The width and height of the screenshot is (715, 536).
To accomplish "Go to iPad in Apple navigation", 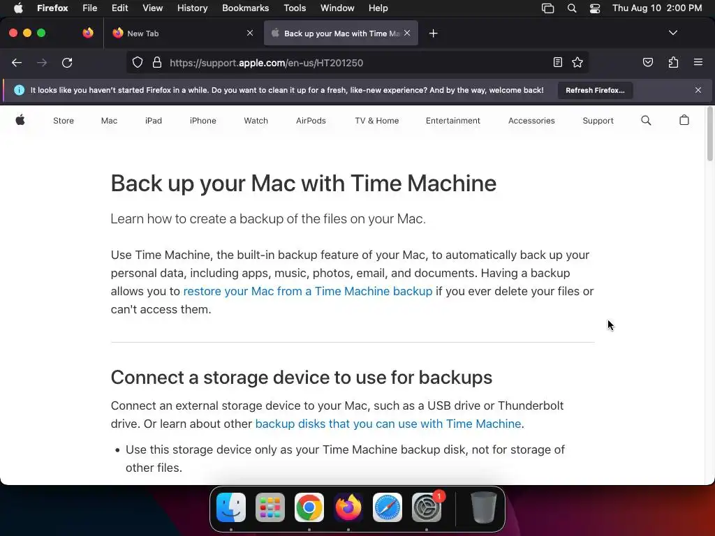I will click(x=153, y=121).
